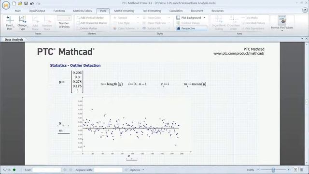Adjust the zoom slider handle

[273, 170]
